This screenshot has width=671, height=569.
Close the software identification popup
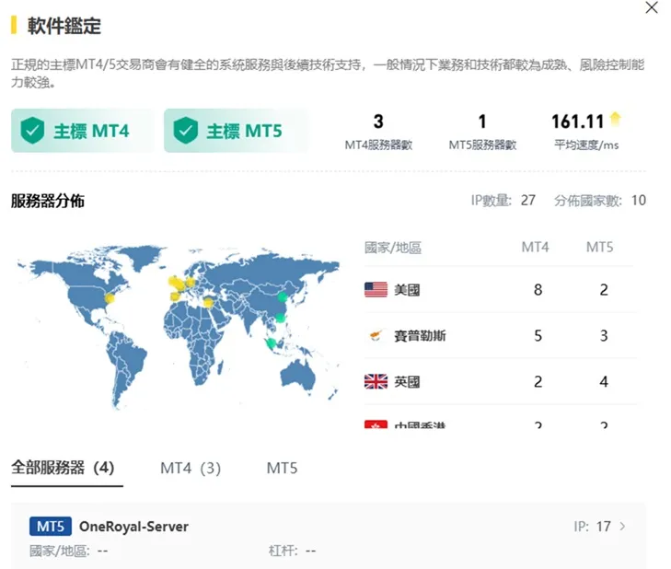[x=652, y=7]
